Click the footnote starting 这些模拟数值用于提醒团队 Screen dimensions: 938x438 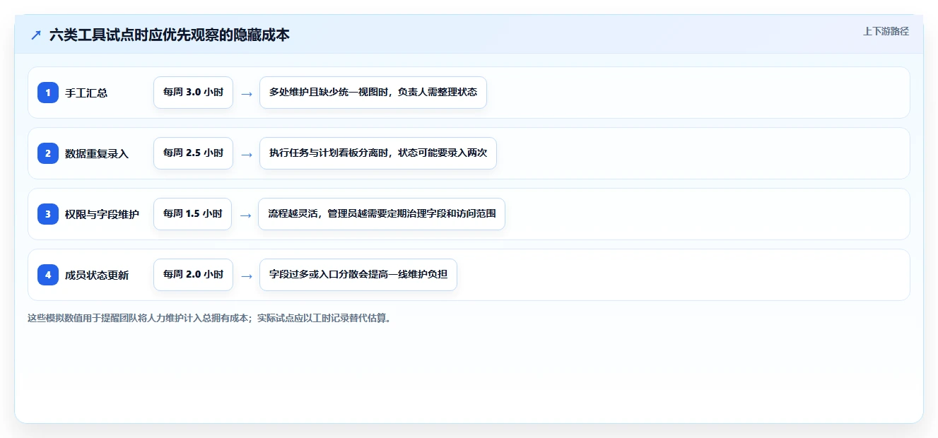pyautogui.click(x=209, y=318)
